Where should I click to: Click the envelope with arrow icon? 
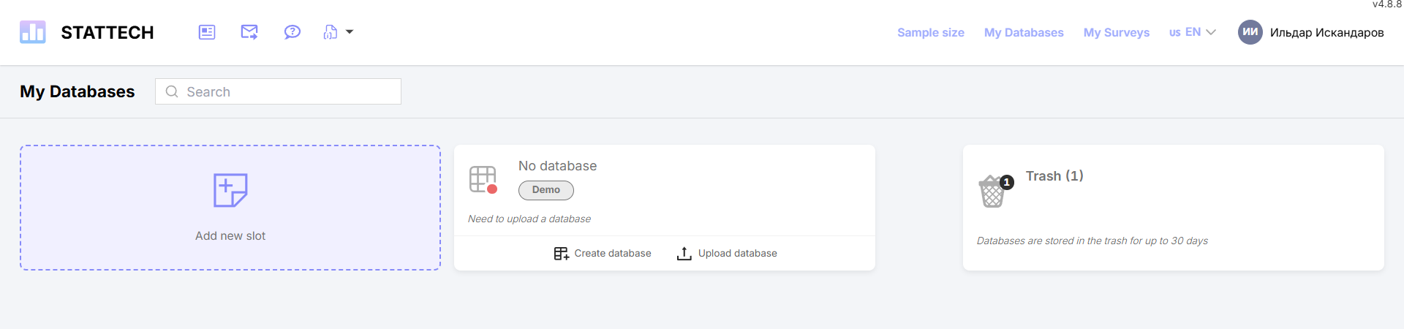249,32
